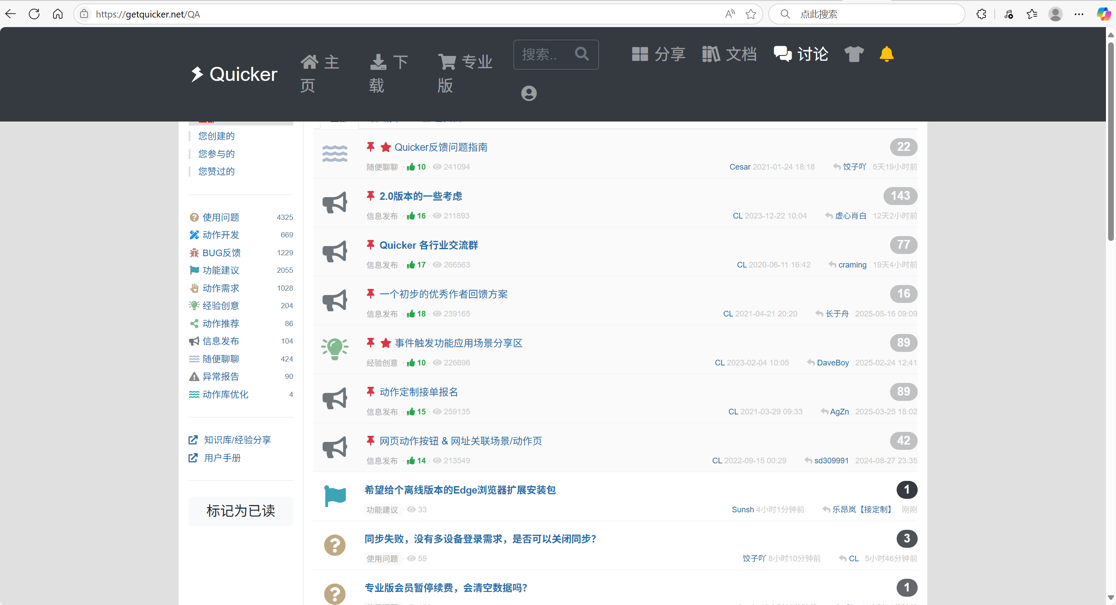Open the 分享 share menu item
The width and height of the screenshot is (1116, 605).
coord(658,54)
